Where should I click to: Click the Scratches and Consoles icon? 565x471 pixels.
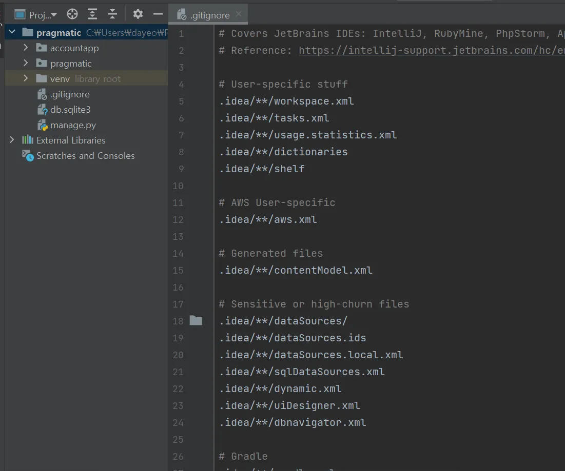tap(28, 155)
